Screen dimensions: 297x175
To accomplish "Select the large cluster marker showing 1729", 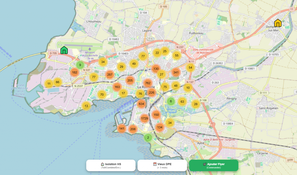I will pos(144,118).
